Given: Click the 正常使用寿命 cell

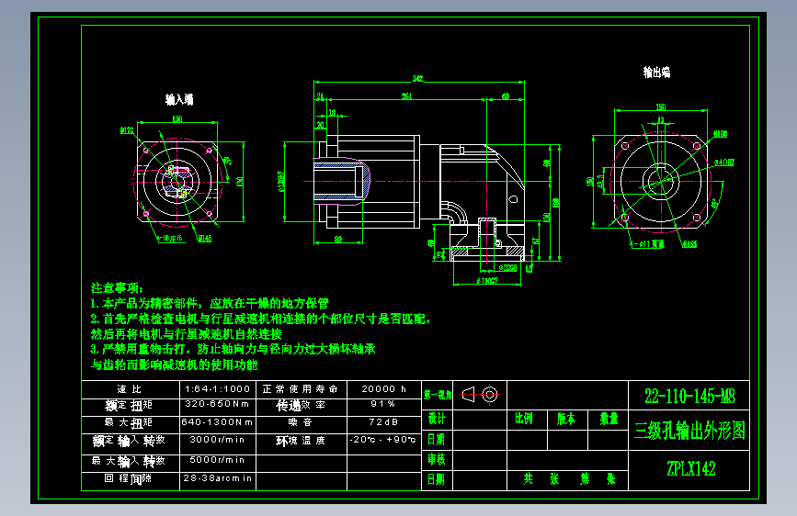Looking at the screenshot, I should pos(301,389).
